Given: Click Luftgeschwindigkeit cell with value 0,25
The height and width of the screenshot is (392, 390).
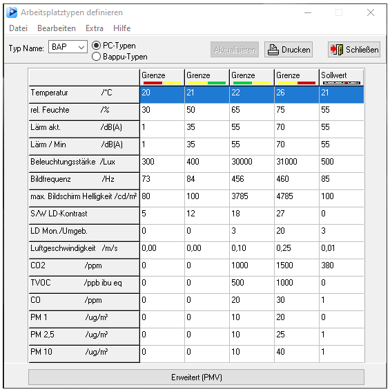Looking at the screenshot, I should (x=297, y=250).
